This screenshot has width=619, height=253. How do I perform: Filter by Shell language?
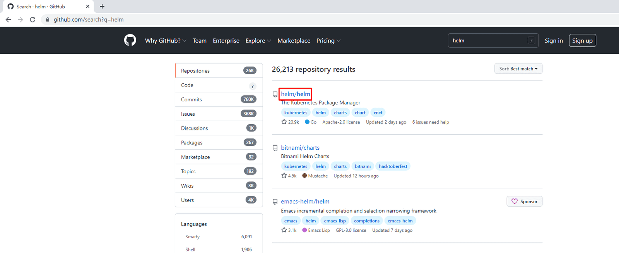219,250
